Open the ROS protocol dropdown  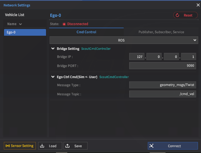tap(124, 40)
